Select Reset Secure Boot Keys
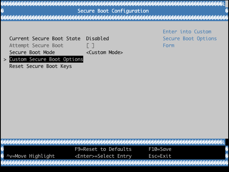The width and height of the screenshot is (229, 172). click(x=41, y=66)
